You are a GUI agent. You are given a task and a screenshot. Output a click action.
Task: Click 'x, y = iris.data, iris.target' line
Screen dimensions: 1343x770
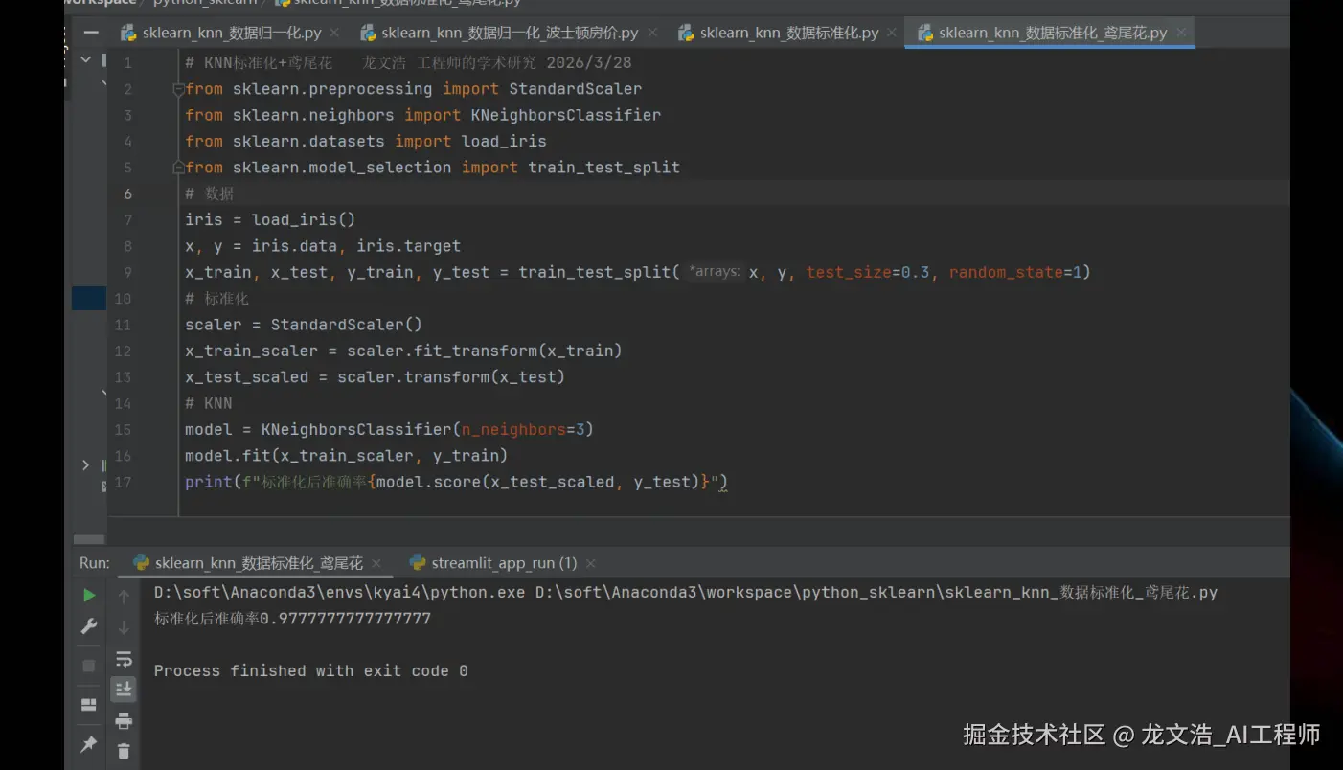[x=323, y=246]
